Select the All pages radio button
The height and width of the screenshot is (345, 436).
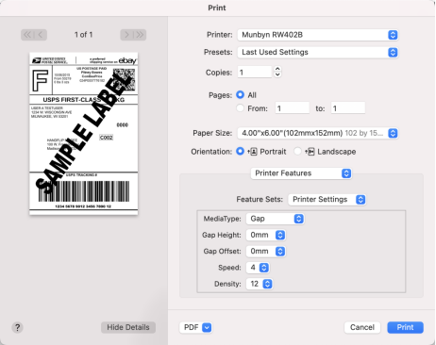tap(241, 94)
